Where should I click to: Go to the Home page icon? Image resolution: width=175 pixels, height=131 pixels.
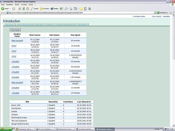(28, 9)
